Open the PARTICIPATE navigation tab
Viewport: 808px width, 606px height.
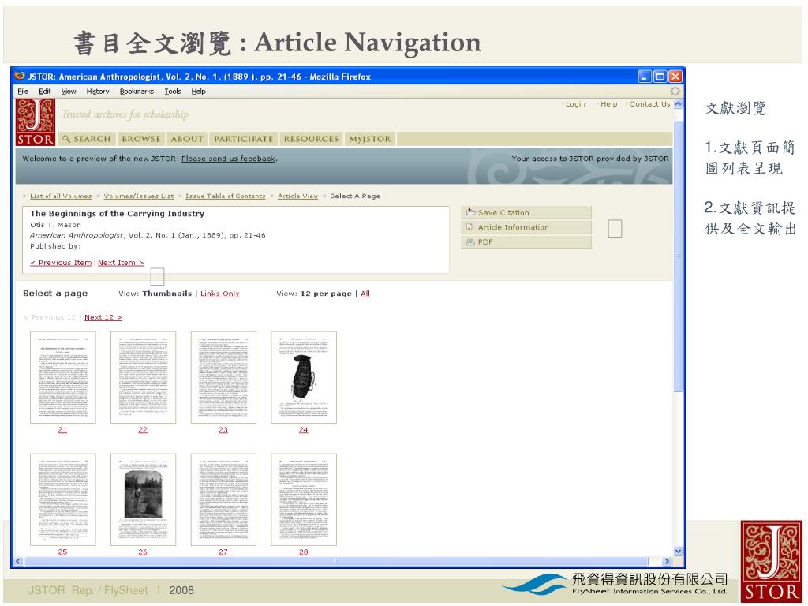tap(243, 139)
